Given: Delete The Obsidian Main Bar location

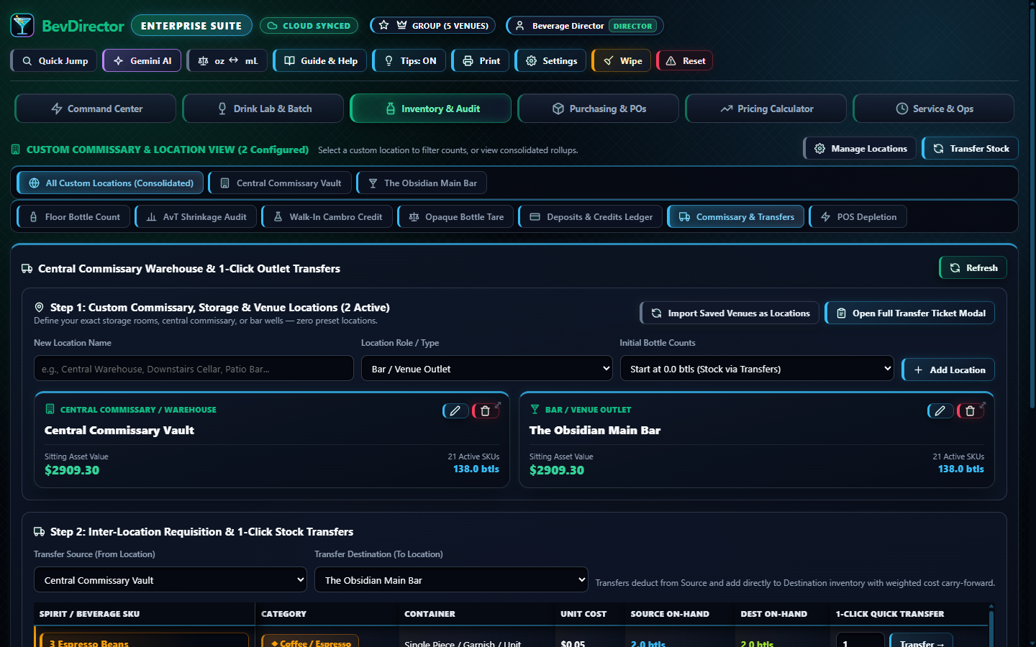Looking at the screenshot, I should [x=971, y=410].
